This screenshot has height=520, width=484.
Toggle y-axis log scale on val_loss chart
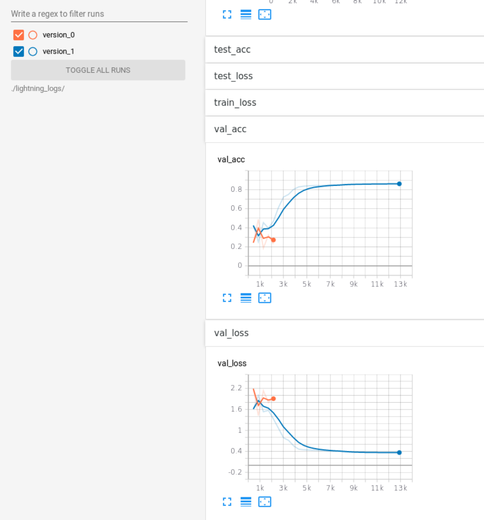click(246, 502)
